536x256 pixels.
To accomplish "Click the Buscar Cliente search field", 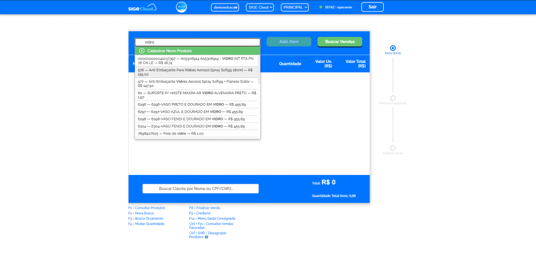I will (x=200, y=188).
